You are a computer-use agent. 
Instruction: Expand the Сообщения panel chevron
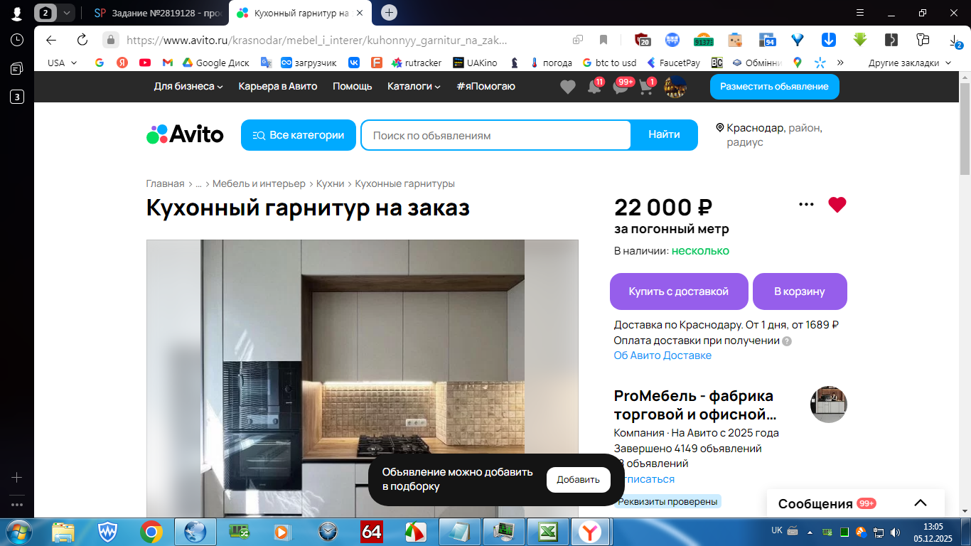[x=921, y=503]
